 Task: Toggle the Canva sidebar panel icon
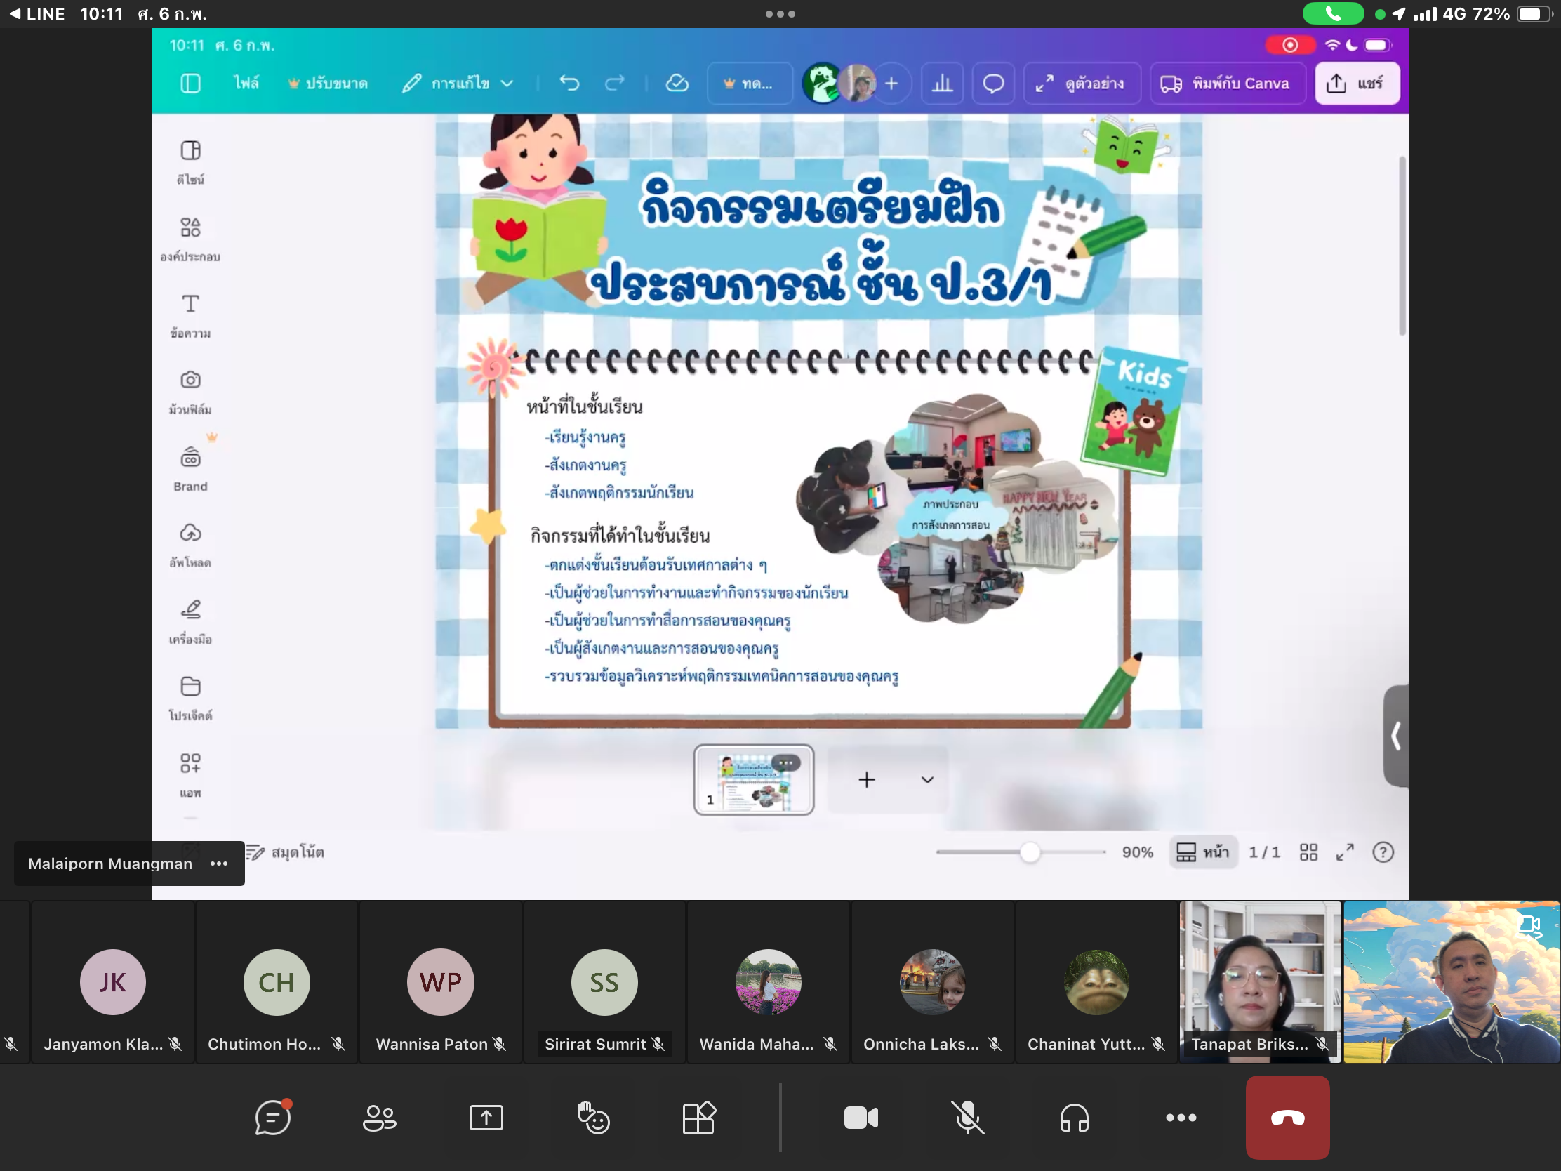tap(190, 84)
